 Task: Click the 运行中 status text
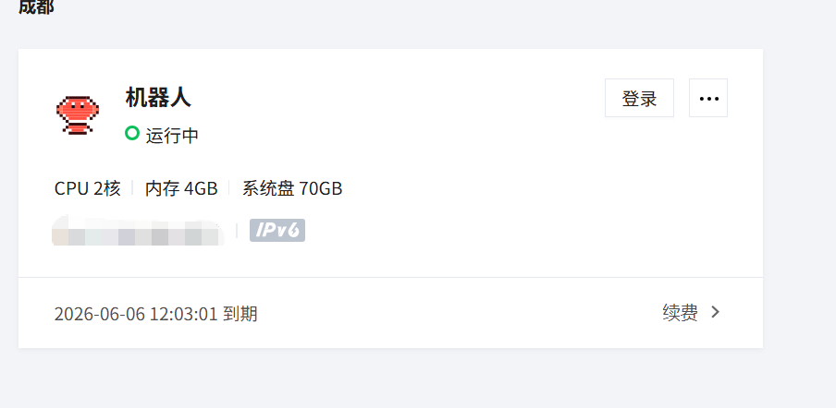click(172, 136)
